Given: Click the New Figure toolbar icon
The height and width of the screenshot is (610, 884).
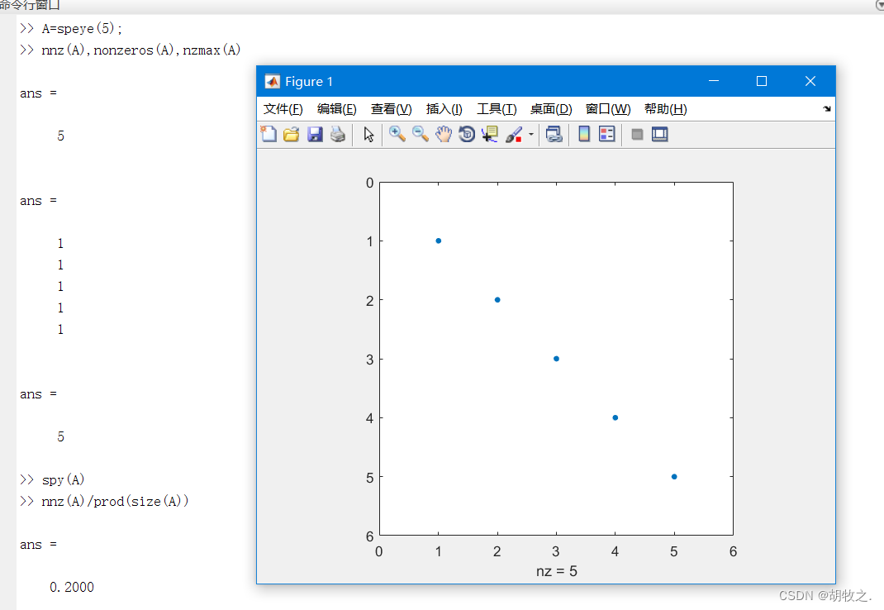Looking at the screenshot, I should click(x=269, y=134).
